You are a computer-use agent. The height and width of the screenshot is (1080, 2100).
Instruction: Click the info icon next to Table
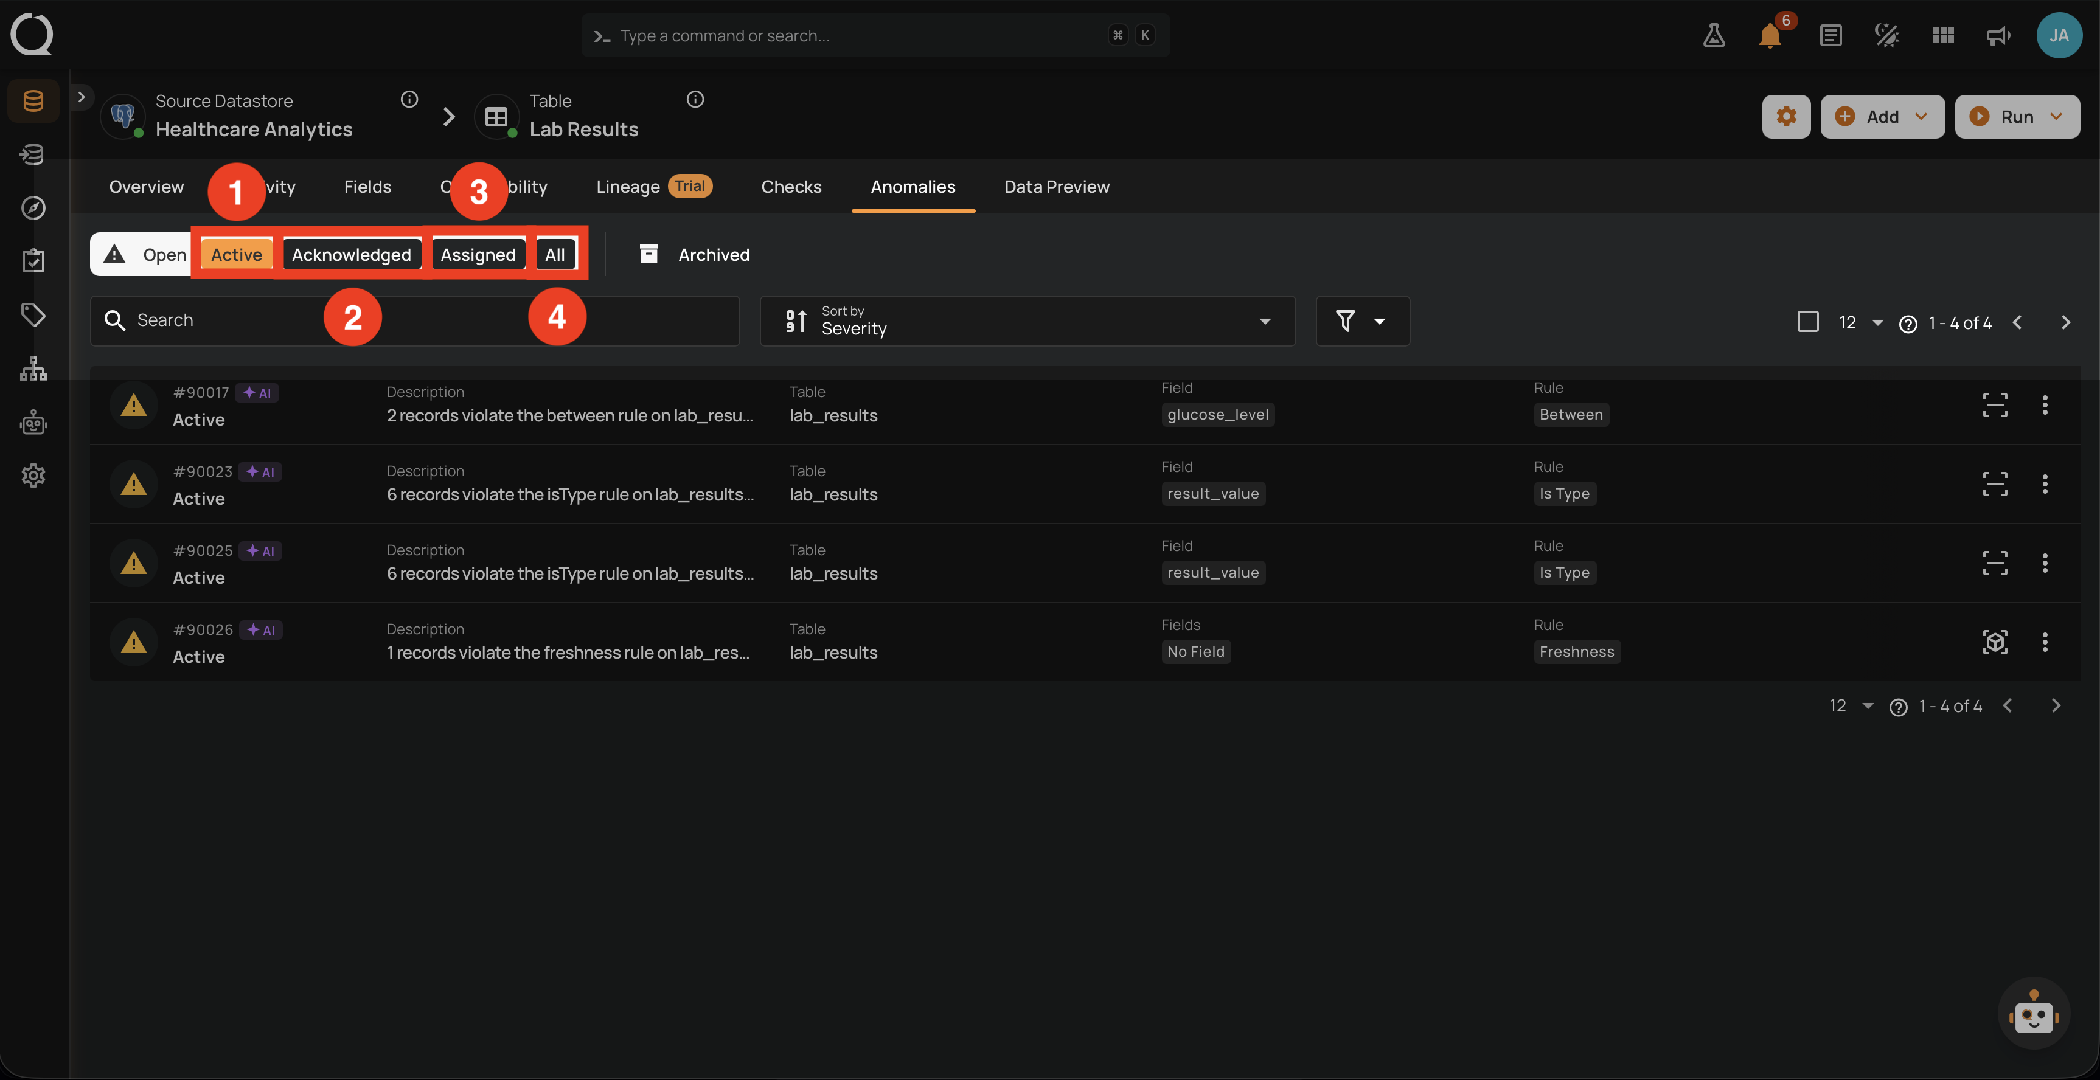695,100
